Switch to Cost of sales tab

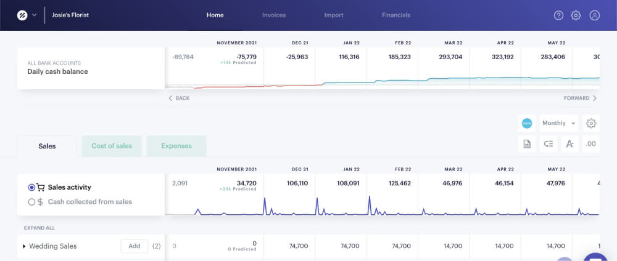[112, 146]
